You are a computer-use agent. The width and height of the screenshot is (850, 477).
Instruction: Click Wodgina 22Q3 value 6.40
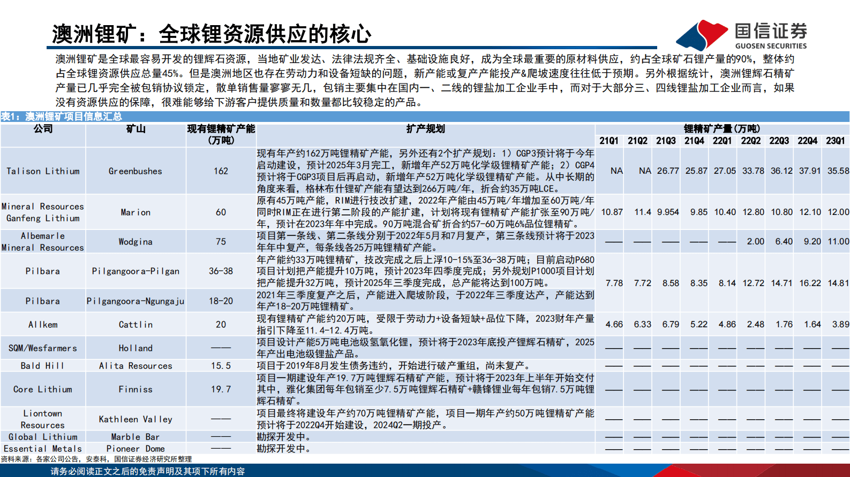[784, 242]
